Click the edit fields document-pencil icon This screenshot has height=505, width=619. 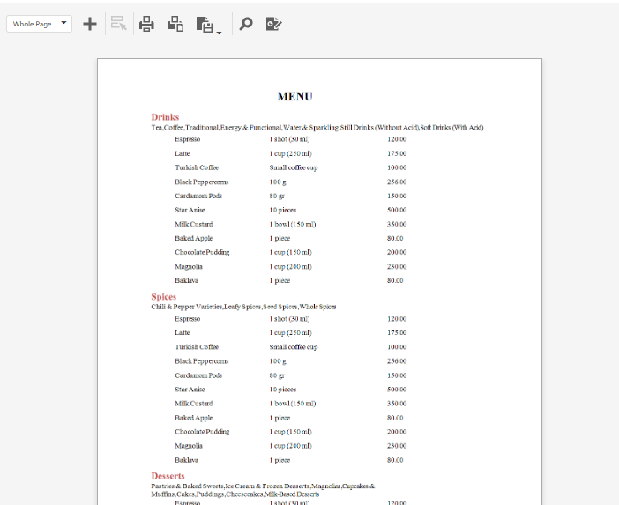273,24
